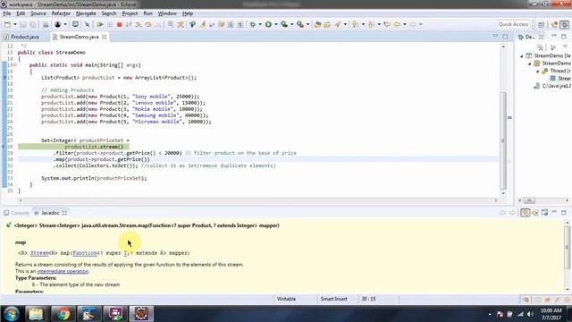Click the Toggle Mark Occurrences toolbar icon
This screenshot has width=572, height=322.
coord(202,24)
